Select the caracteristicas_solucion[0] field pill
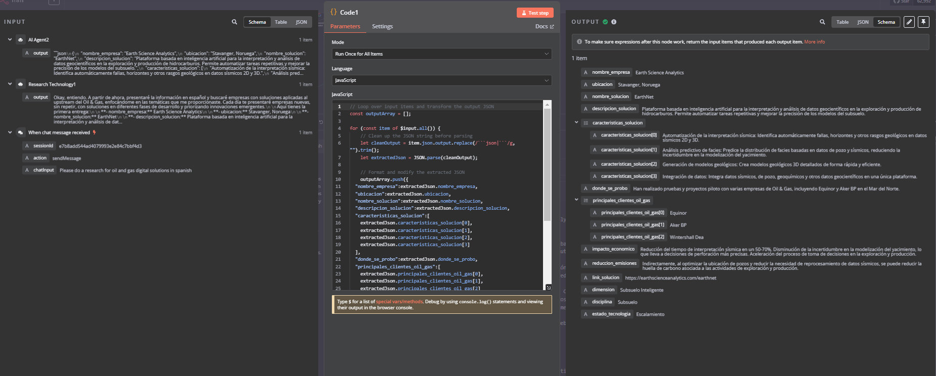 [624, 135]
